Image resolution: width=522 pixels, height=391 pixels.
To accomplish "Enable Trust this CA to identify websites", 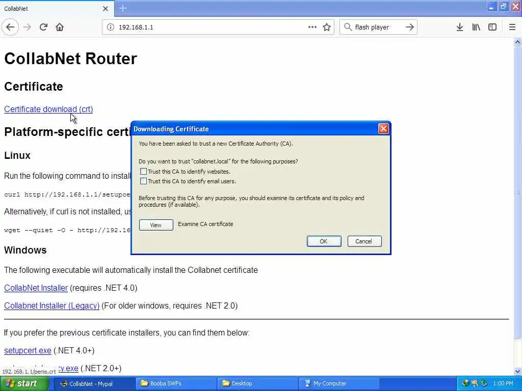I will click(x=143, y=172).
